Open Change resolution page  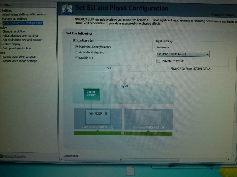14,31
